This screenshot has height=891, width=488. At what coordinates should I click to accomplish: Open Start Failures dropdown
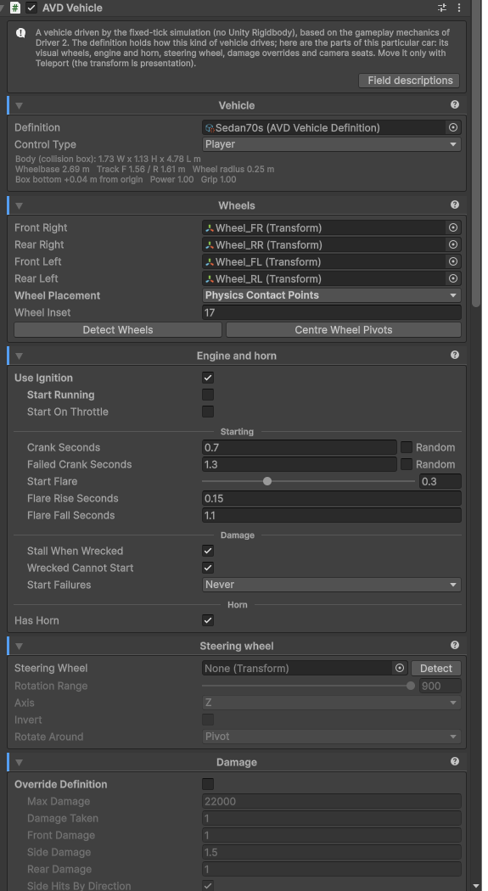(x=332, y=585)
